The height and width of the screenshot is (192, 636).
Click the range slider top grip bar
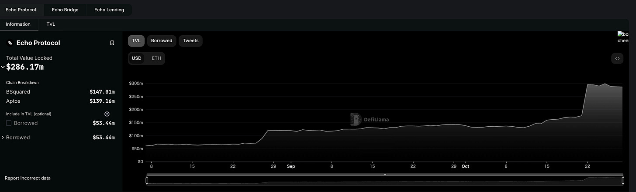point(385,174)
